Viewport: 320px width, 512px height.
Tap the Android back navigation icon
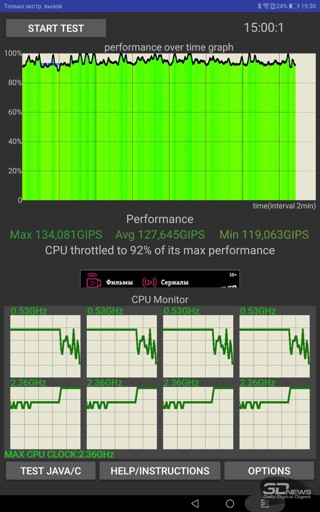(195, 503)
